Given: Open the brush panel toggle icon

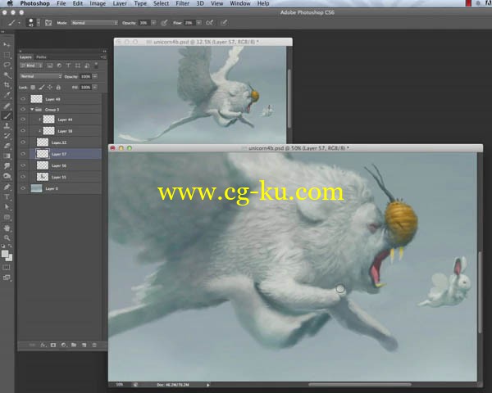Looking at the screenshot, I should pos(48,23).
